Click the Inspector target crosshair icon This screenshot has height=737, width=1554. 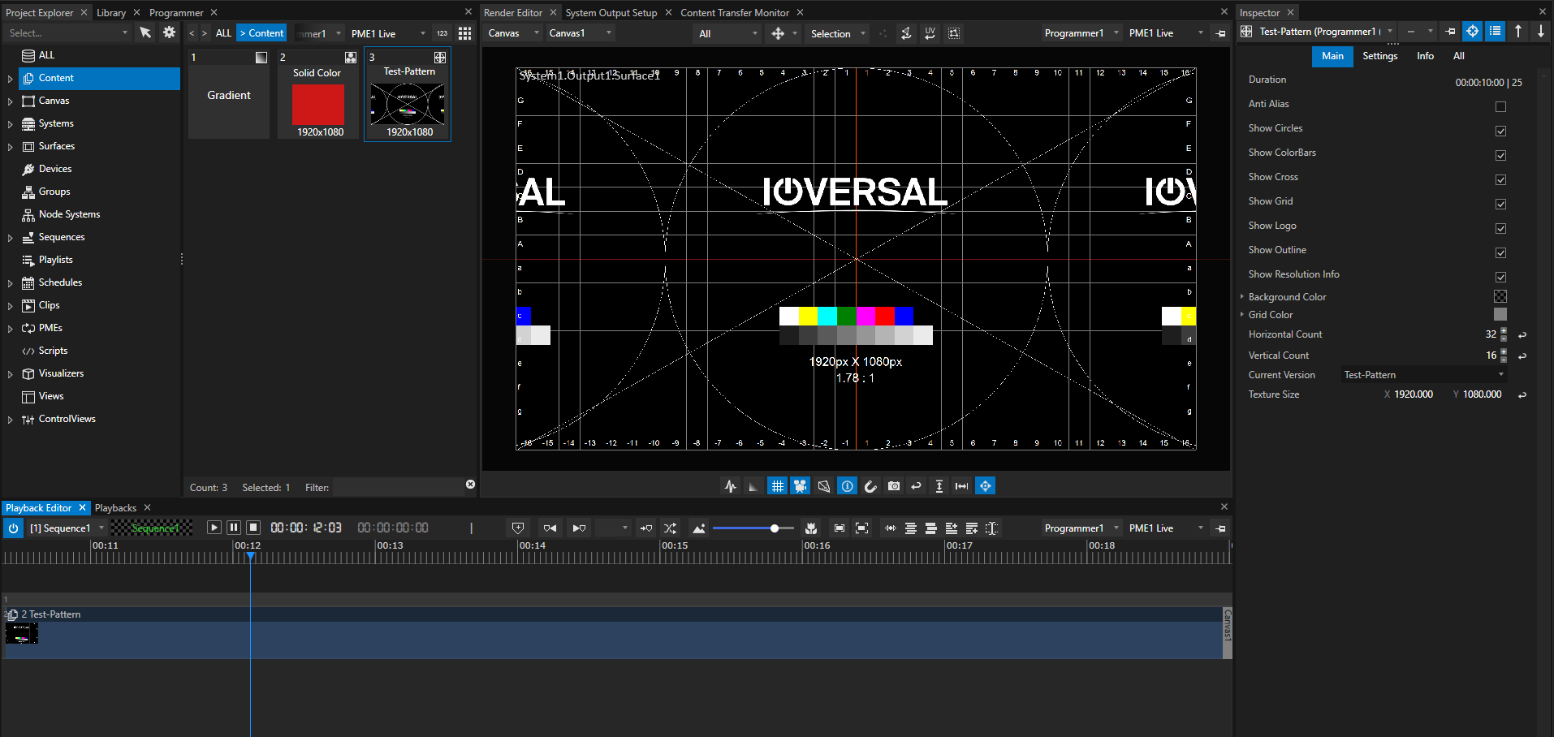tap(1472, 31)
